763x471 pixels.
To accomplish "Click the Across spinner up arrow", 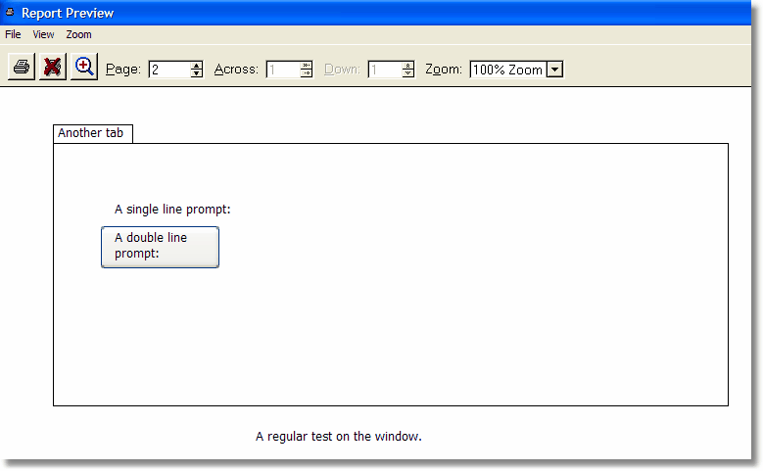I will point(307,66).
